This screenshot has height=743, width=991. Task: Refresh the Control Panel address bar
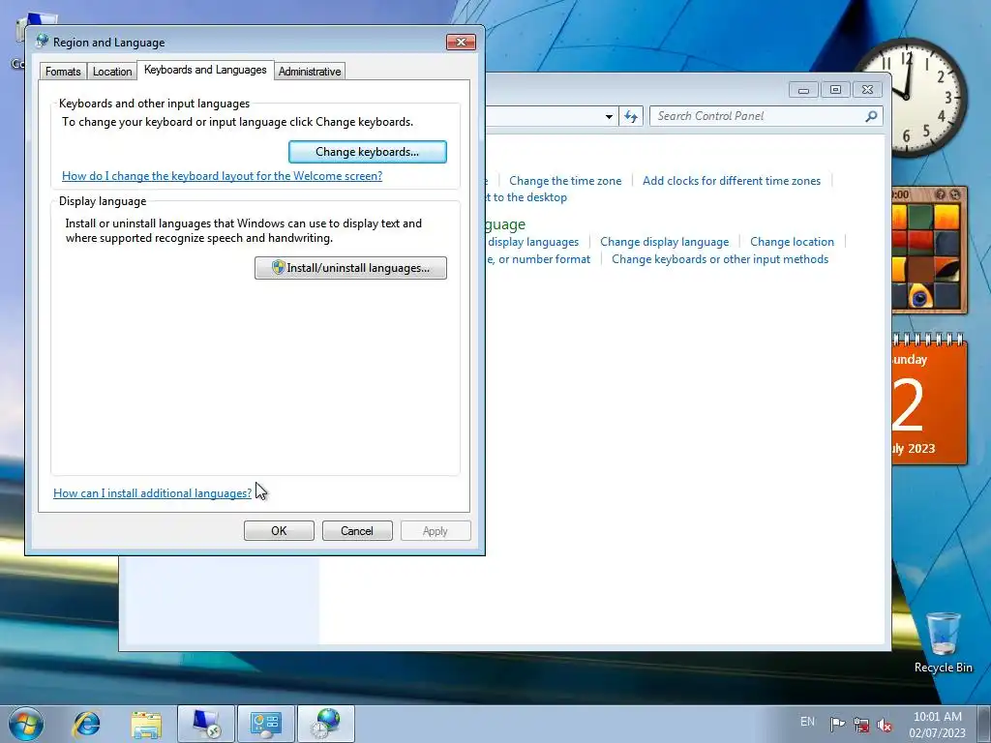coord(631,116)
